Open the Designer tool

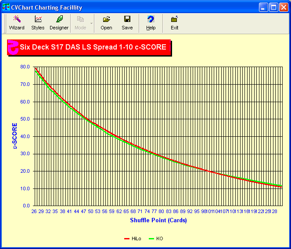[59, 23]
